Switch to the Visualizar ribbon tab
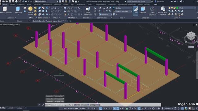Image resolution: width=198 pixels, height=111 pixels. pos(37,5)
